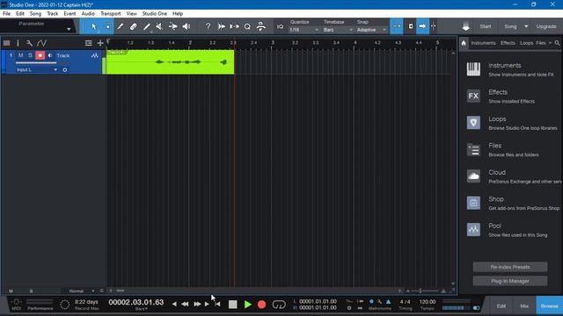Click the browser home icon
Screen dimensions: 563x316
(x=464, y=43)
